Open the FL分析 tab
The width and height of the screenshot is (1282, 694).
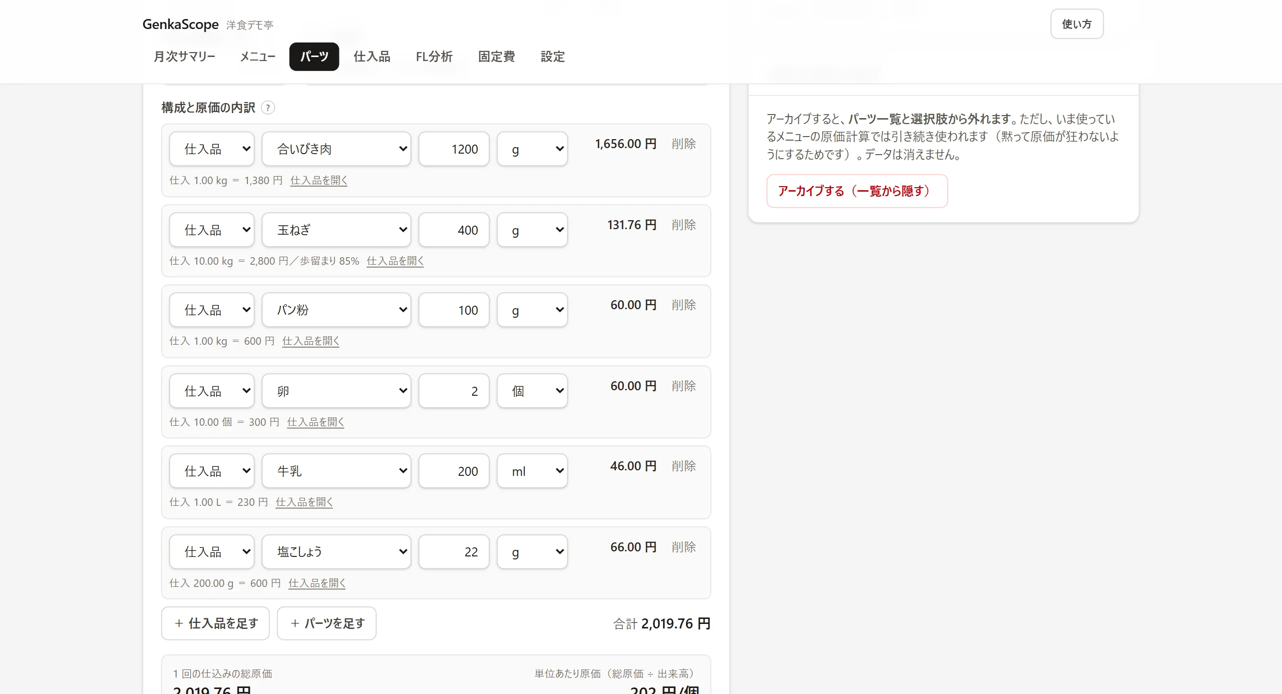pos(434,57)
